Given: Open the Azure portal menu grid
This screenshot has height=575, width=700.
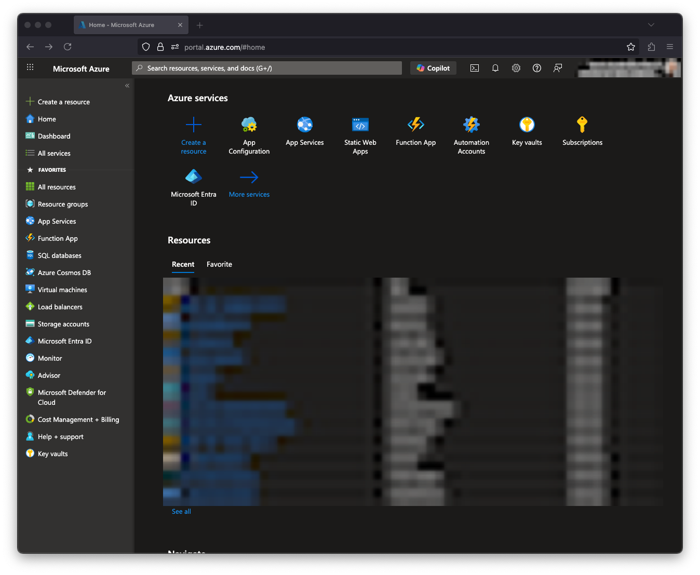Looking at the screenshot, I should (30, 67).
